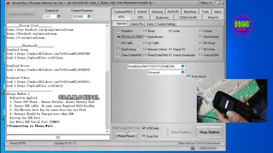Select the Rd TelBk radio option
Image resolution: width=273 pixels, height=153 pixels.
click(119, 43)
